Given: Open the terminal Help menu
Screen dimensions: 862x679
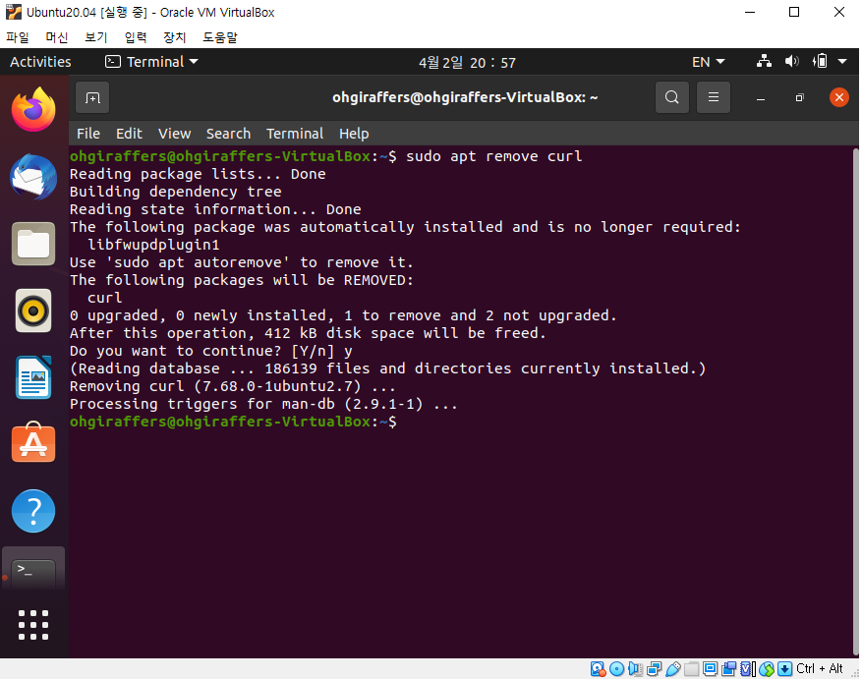Looking at the screenshot, I should click(354, 134).
